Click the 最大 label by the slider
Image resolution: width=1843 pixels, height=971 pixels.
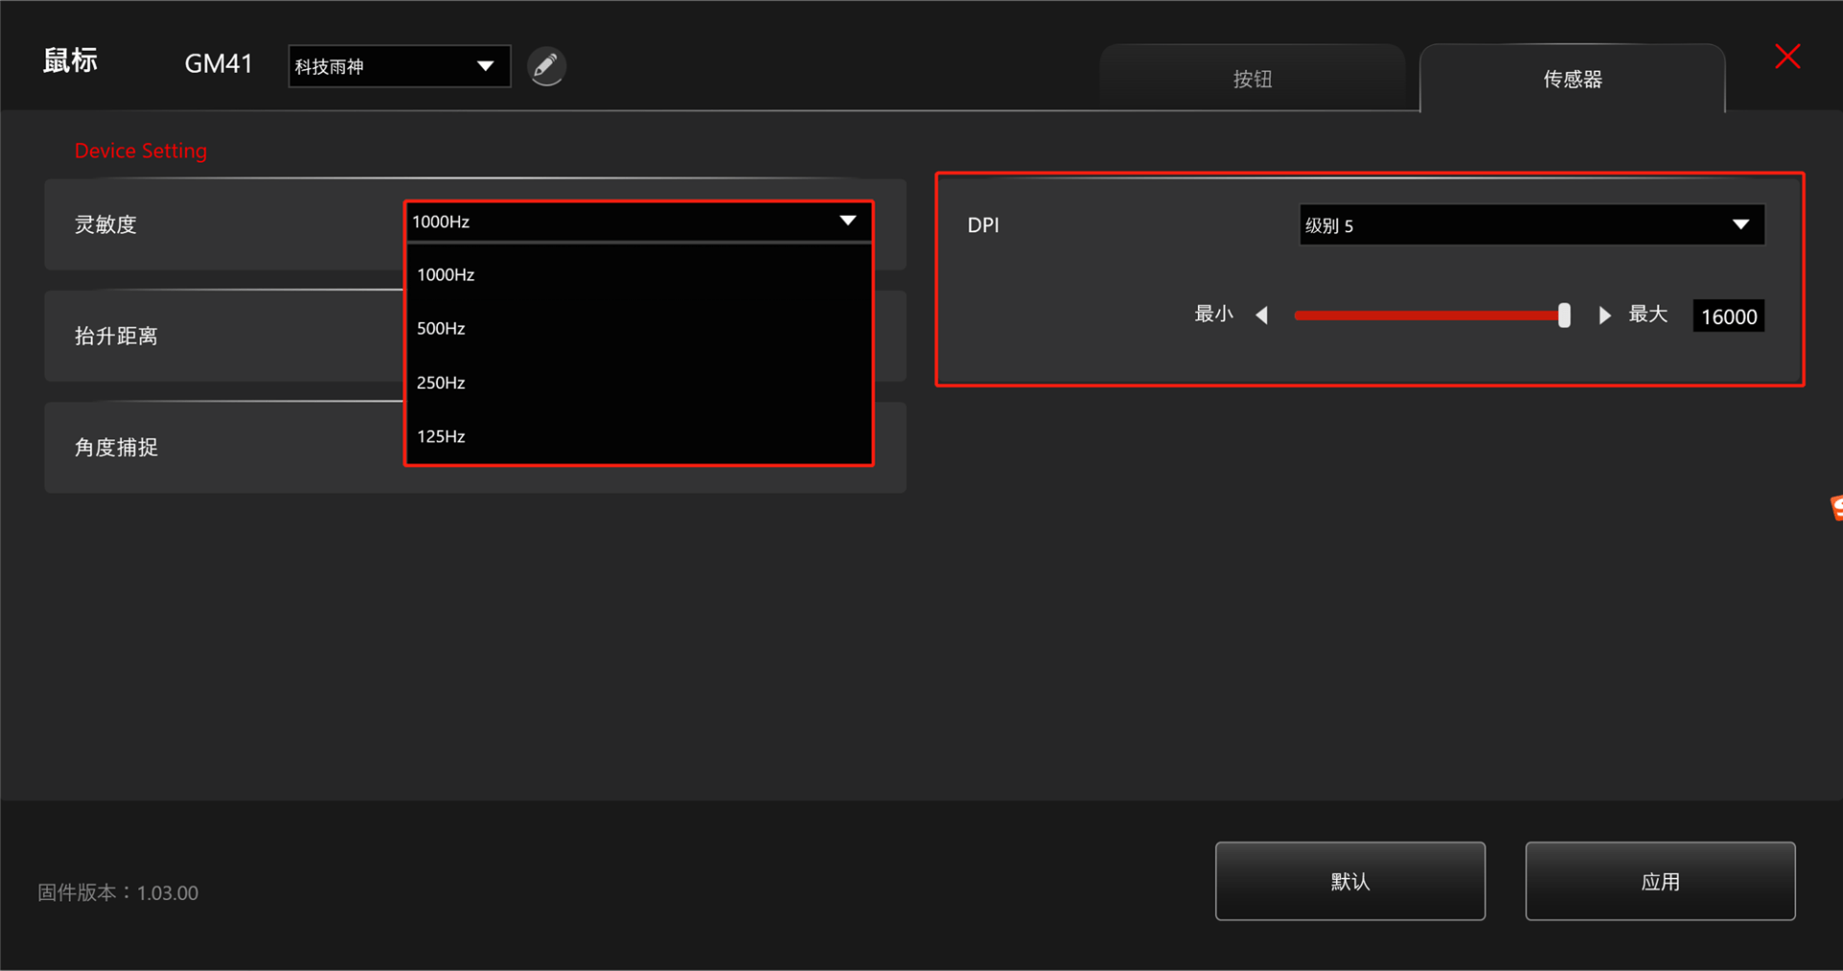(1648, 314)
